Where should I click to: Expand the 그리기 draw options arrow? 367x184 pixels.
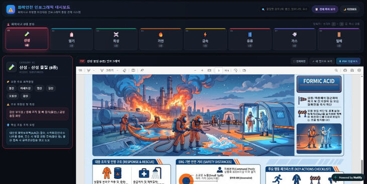coord(118,70)
